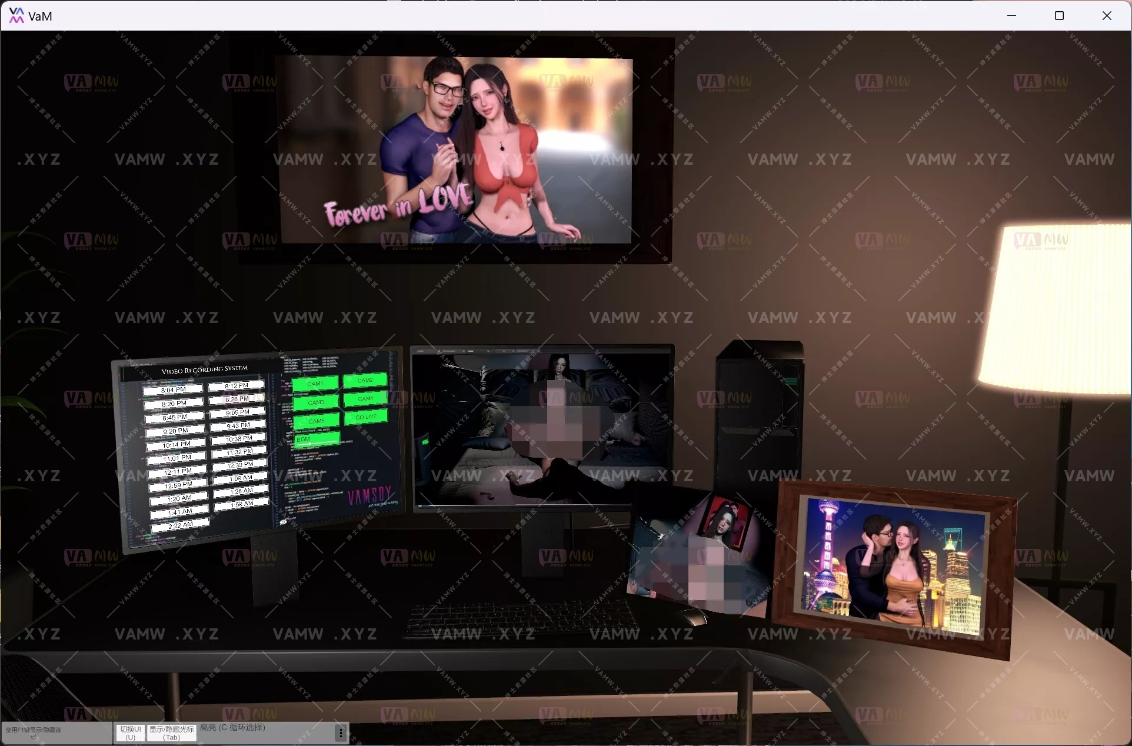The image size is (1132, 746).
Task: Click the eye icon on the recording monitor
Action: 282,522
